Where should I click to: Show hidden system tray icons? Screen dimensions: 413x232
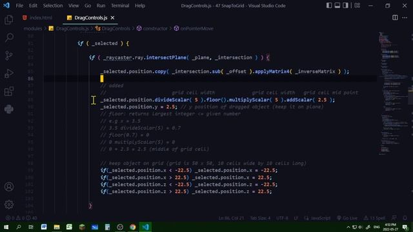(x=348, y=227)
